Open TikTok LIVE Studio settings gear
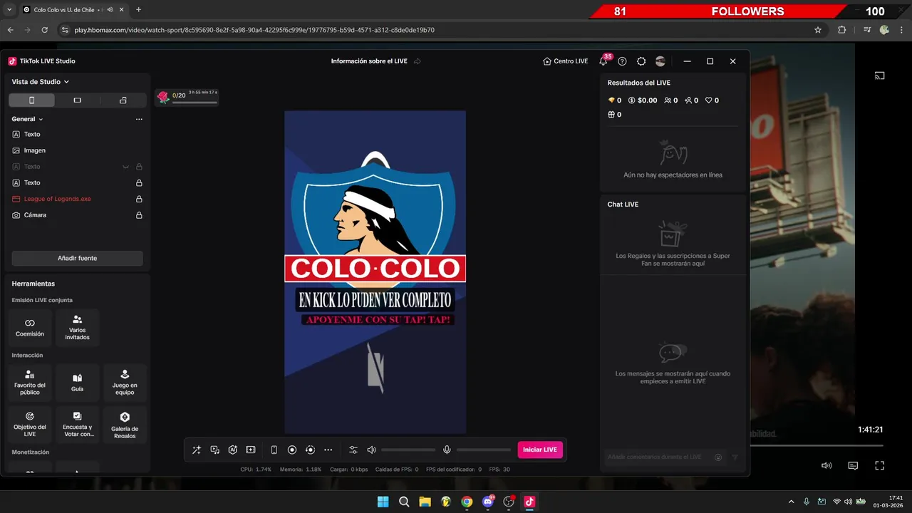This screenshot has width=912, height=513. pos(641,61)
